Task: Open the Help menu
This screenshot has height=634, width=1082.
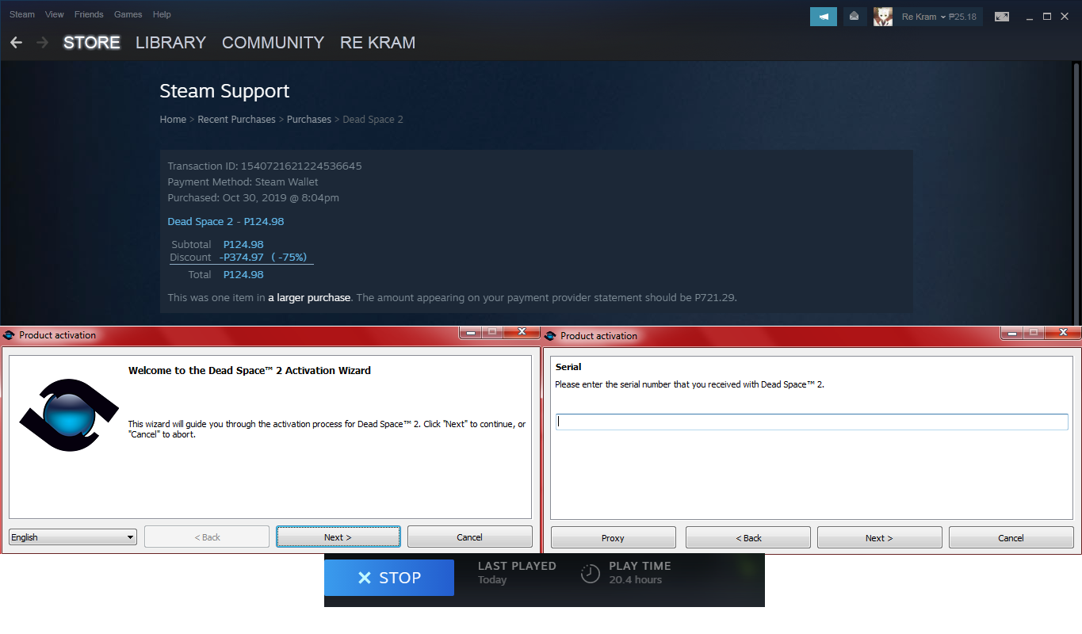Action: tap(162, 14)
